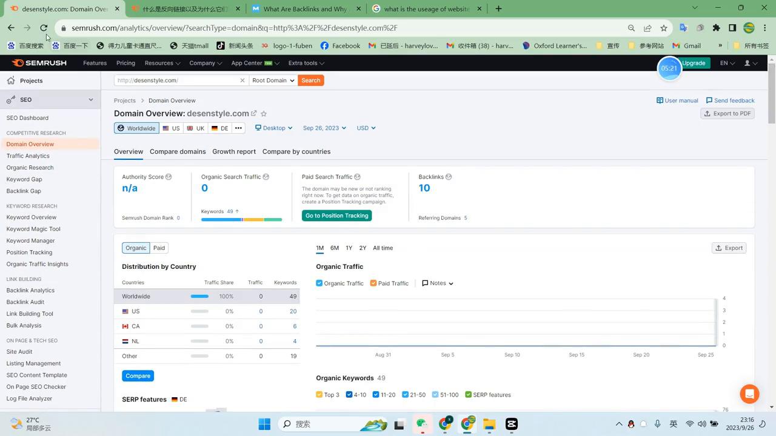The width and height of the screenshot is (776, 436).
Task: Open Pricing in top menu
Action: coord(125,63)
